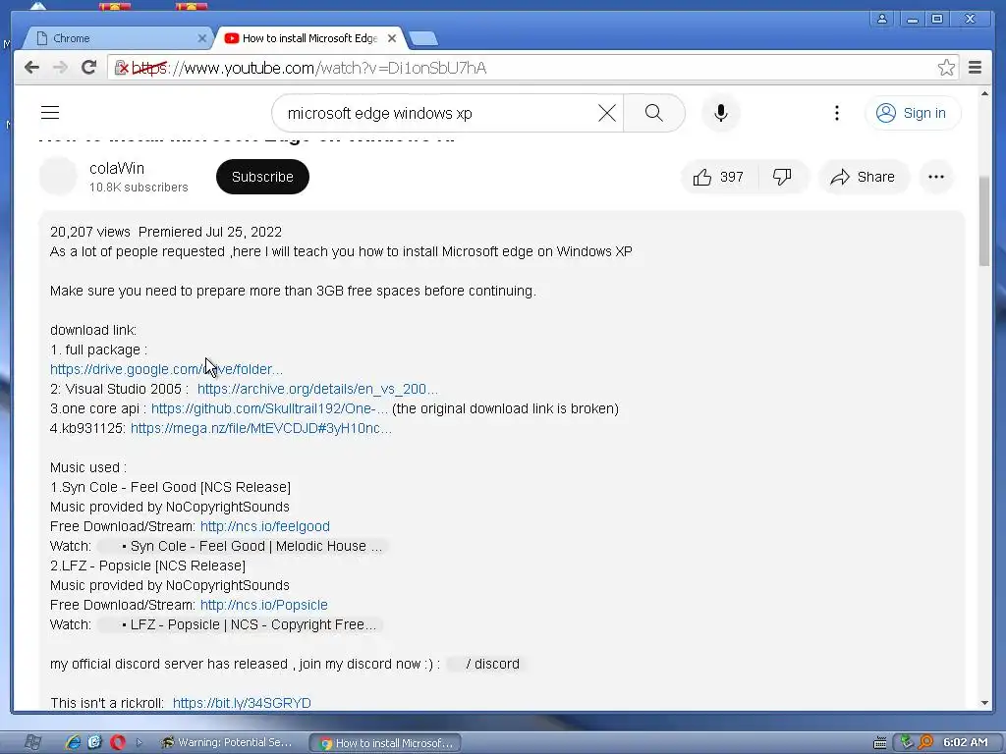Screen dimensions: 1006x754
Task: Go back using the browser back arrow
Action: 31,68
